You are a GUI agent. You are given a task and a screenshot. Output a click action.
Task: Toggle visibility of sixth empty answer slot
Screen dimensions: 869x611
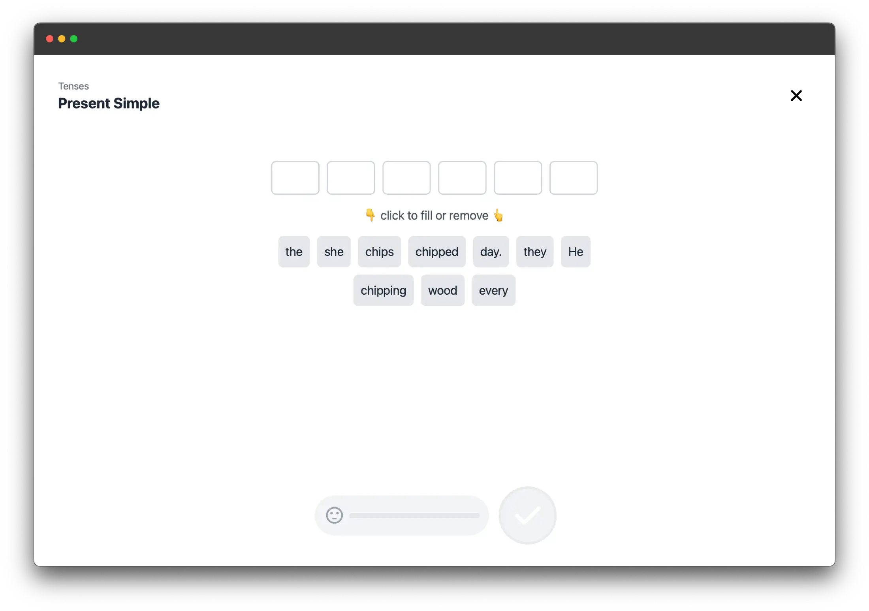[x=574, y=177]
